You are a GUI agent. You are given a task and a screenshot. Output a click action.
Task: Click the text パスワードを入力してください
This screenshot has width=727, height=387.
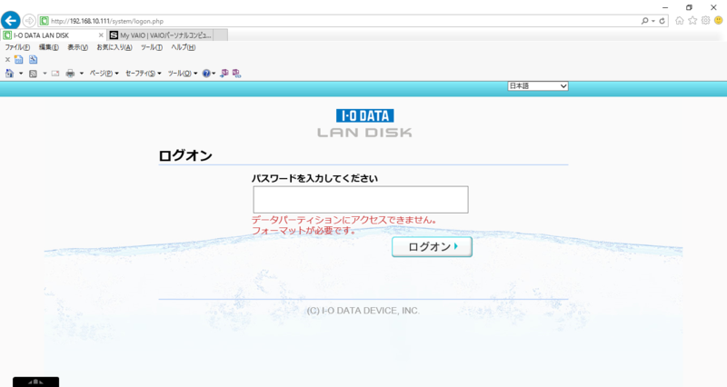pyautogui.click(x=314, y=178)
